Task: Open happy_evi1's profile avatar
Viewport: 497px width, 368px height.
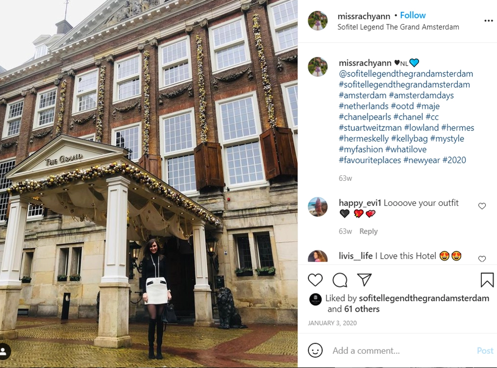Action: click(318, 207)
